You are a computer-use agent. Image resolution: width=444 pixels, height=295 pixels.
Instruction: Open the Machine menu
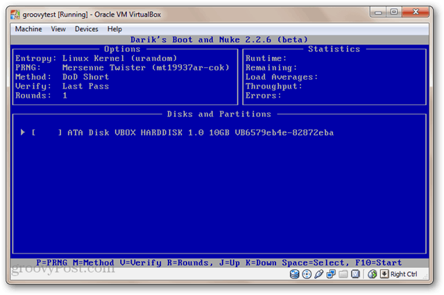click(x=28, y=29)
